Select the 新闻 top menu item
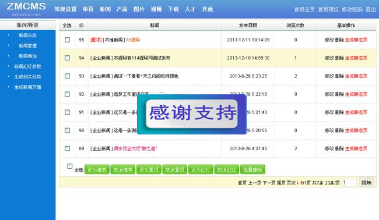The image size is (379, 220). [x=105, y=9]
